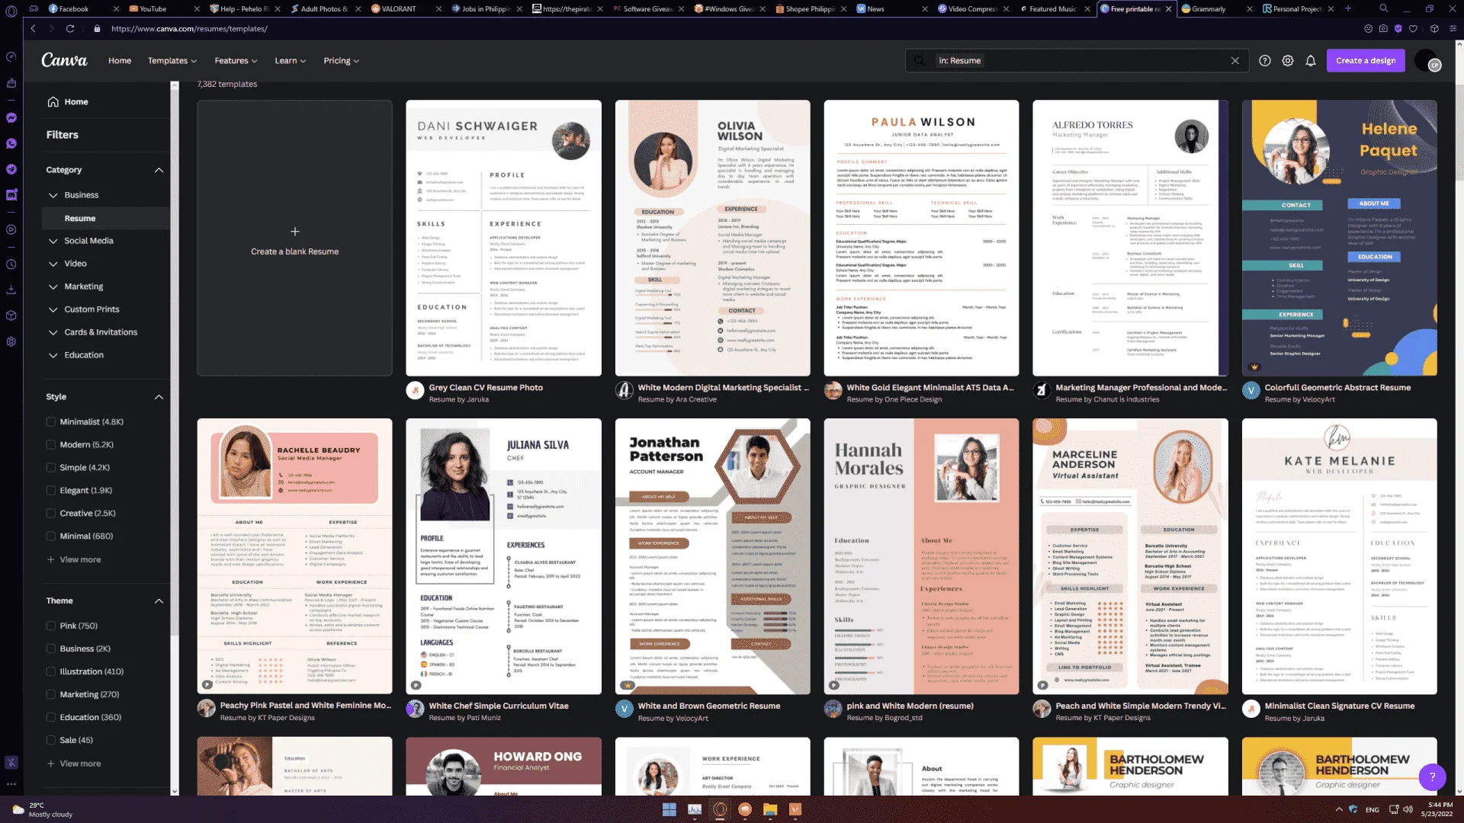This screenshot has height=823, width=1464.
Task: Add page to bookmarks heart icon
Action: [1413, 28]
